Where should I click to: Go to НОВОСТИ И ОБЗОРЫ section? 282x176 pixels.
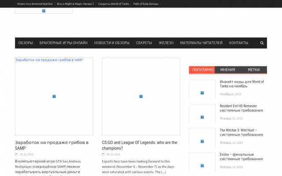tap(111, 43)
